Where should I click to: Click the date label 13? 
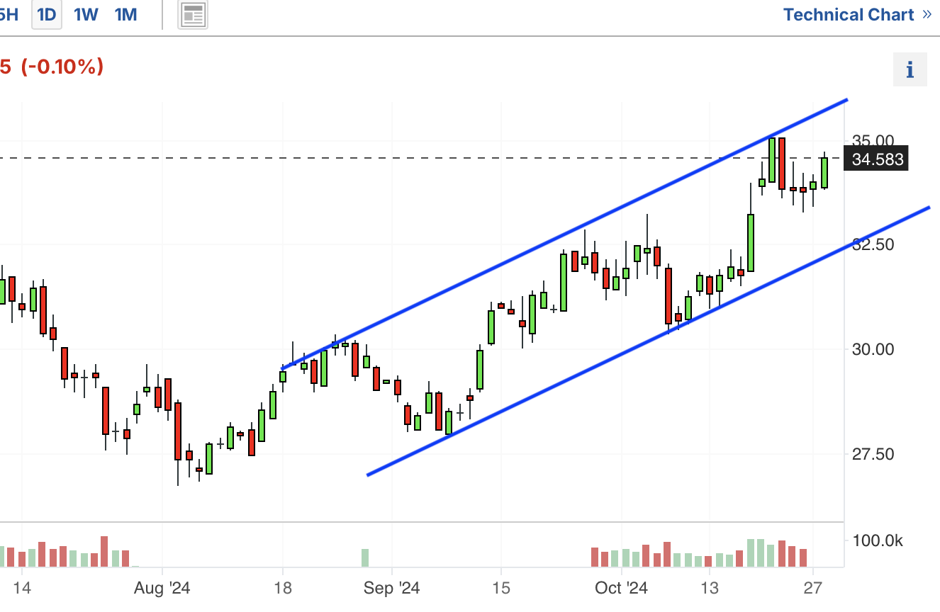pos(710,588)
